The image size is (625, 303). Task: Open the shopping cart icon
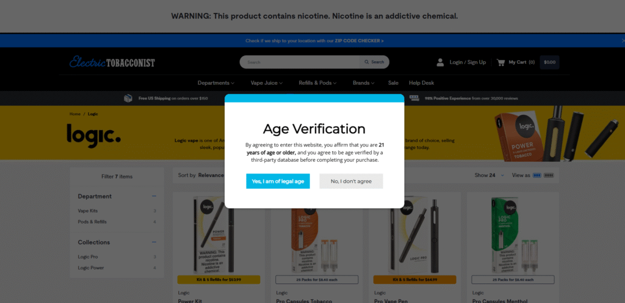point(500,62)
